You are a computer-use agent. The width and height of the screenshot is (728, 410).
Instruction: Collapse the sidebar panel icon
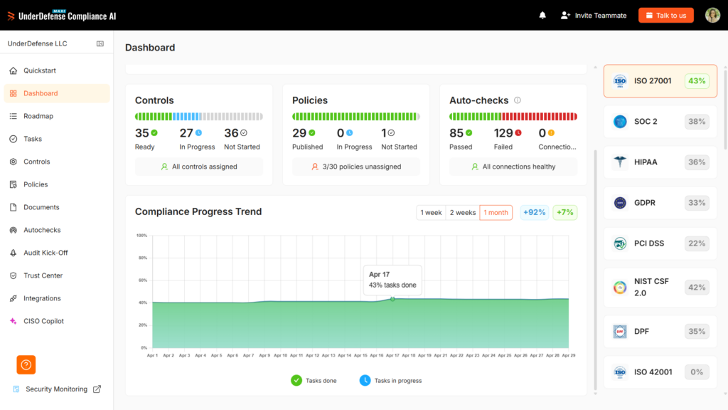click(100, 43)
